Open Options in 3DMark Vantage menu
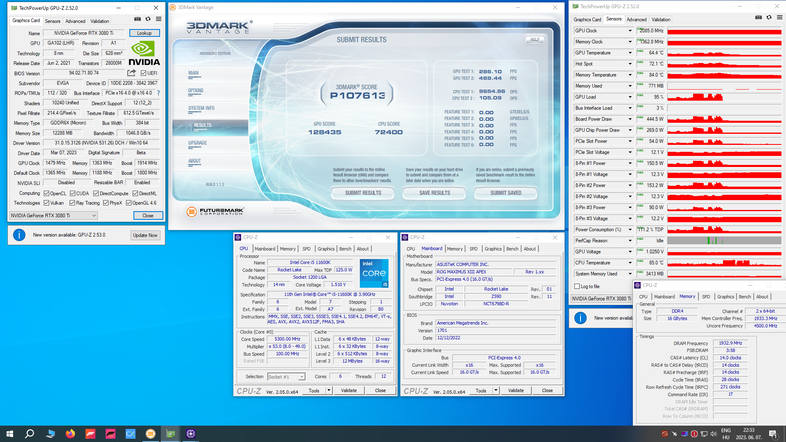 (196, 90)
